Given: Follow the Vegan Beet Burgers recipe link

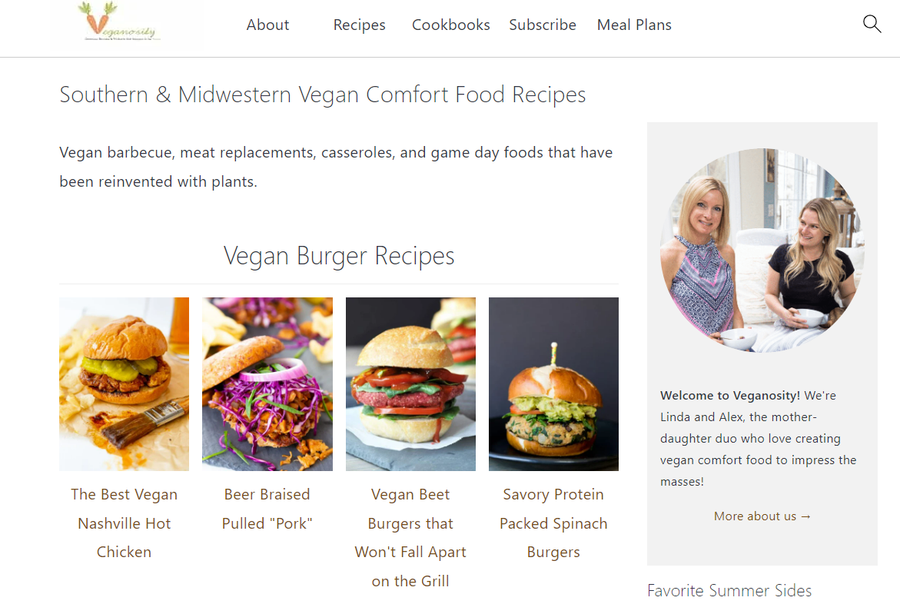Looking at the screenshot, I should coord(410,537).
